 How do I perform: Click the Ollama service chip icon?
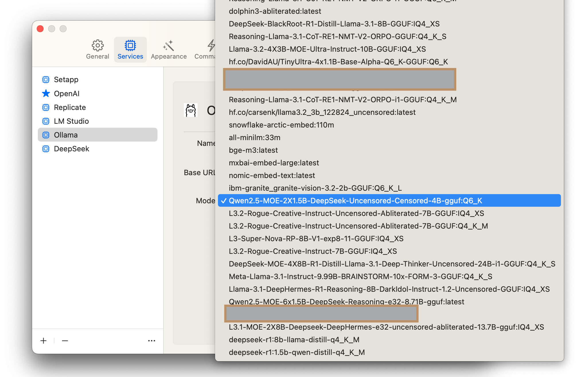point(46,135)
